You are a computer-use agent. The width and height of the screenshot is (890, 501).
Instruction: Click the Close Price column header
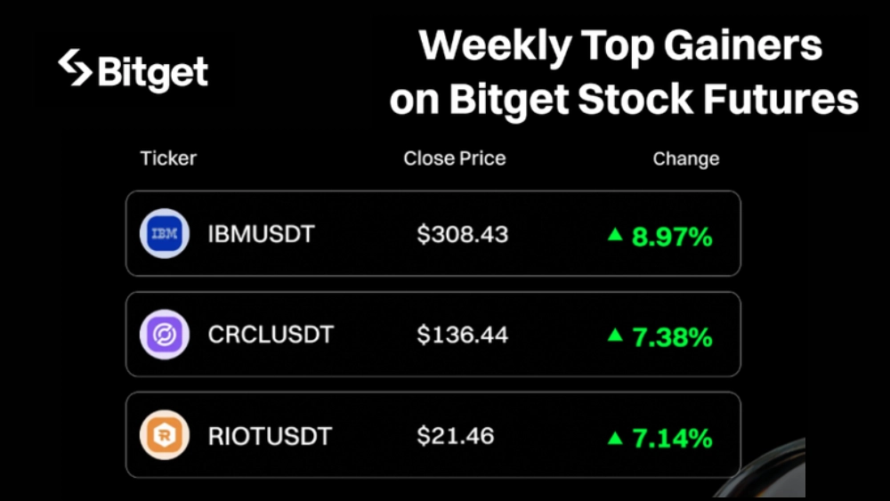(x=455, y=159)
